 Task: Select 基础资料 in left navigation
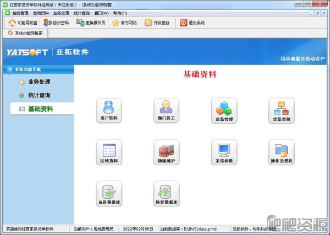[x=42, y=109]
